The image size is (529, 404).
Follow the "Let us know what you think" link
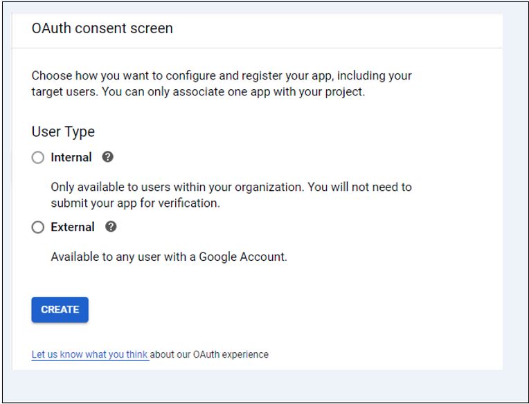[x=90, y=354]
